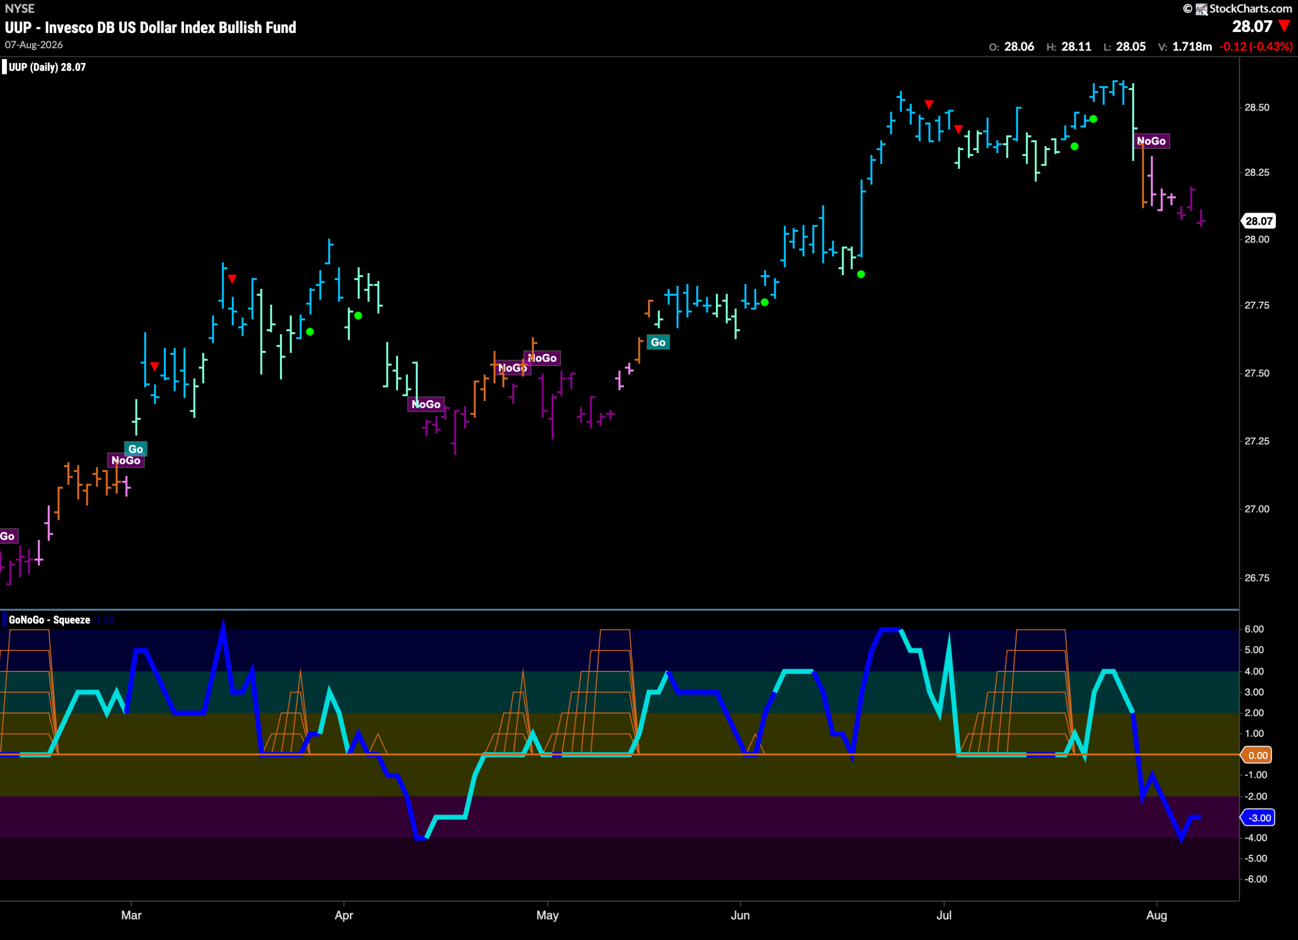The height and width of the screenshot is (940, 1298).
Task: Click the red down-arrow beside price 28.07
Action: coord(1284,26)
